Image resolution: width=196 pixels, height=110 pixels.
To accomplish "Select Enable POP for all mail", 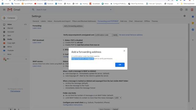I will [x=64, y=43].
